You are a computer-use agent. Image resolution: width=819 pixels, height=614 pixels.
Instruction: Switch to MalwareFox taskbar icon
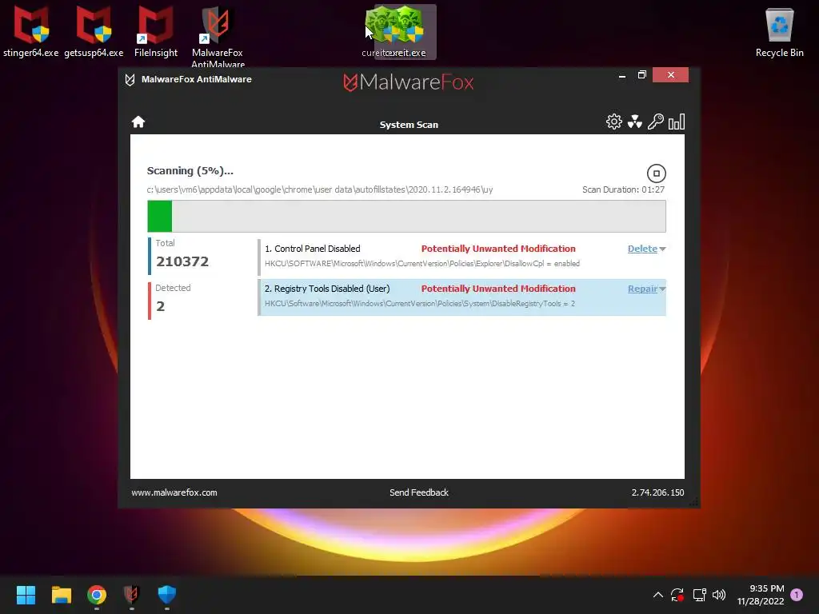tap(132, 595)
